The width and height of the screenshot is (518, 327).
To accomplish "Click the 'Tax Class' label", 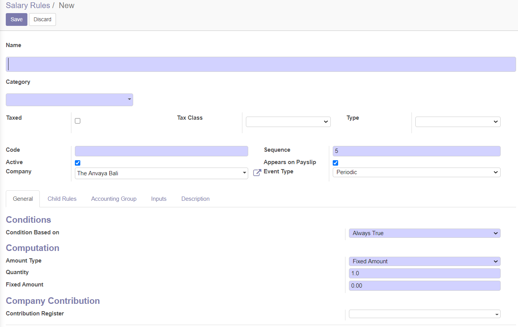I will [190, 118].
